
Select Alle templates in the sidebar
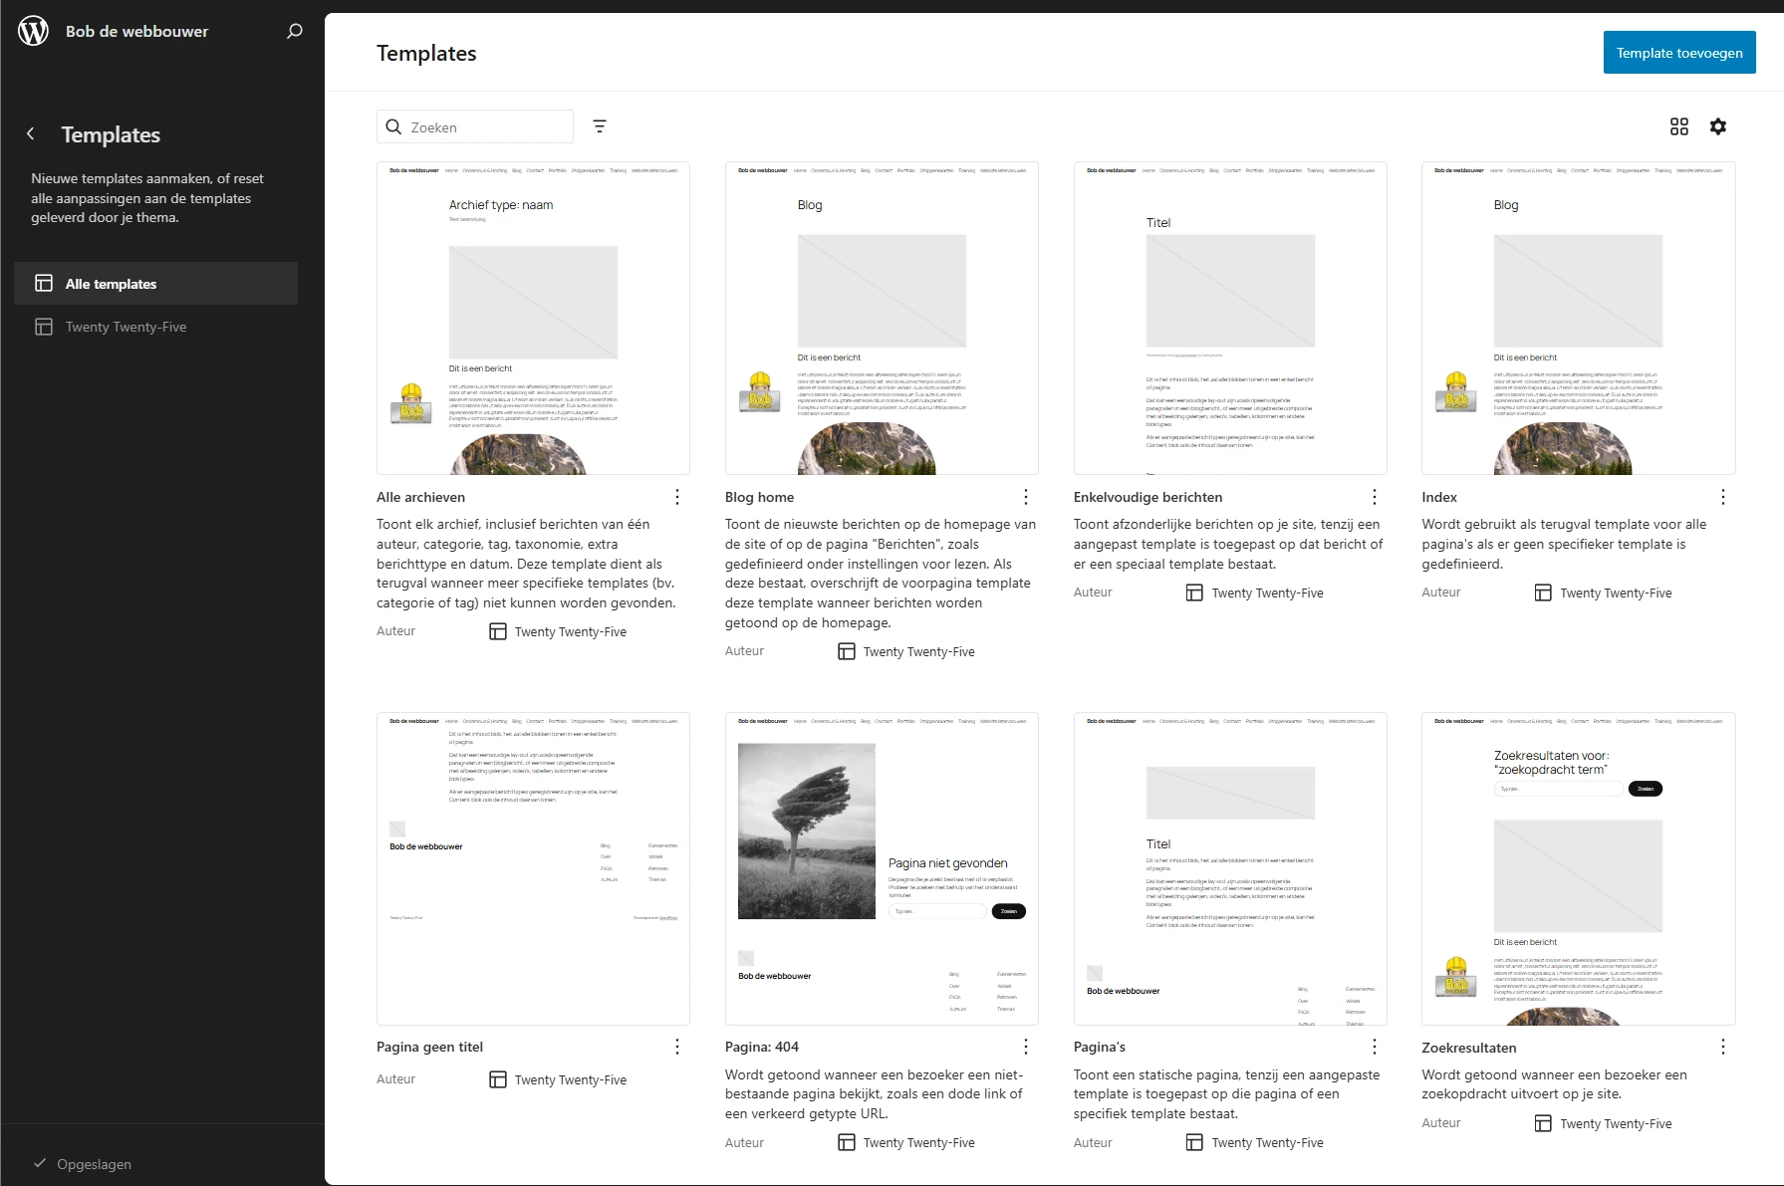111,283
